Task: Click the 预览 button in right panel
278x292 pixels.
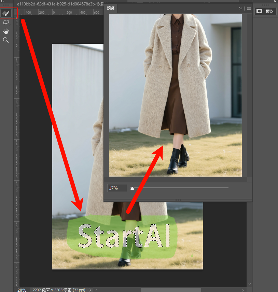Action: pos(265,11)
